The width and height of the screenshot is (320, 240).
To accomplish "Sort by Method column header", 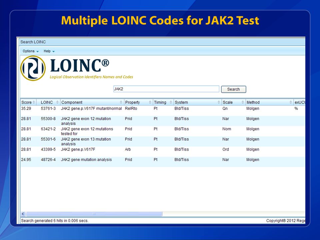I will [269, 102].
